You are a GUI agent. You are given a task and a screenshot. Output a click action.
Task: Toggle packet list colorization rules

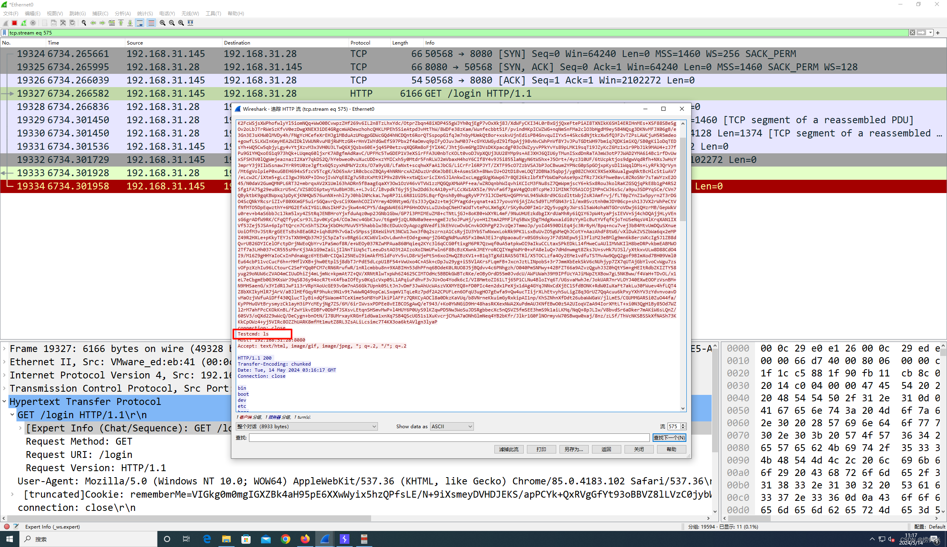pos(151,23)
